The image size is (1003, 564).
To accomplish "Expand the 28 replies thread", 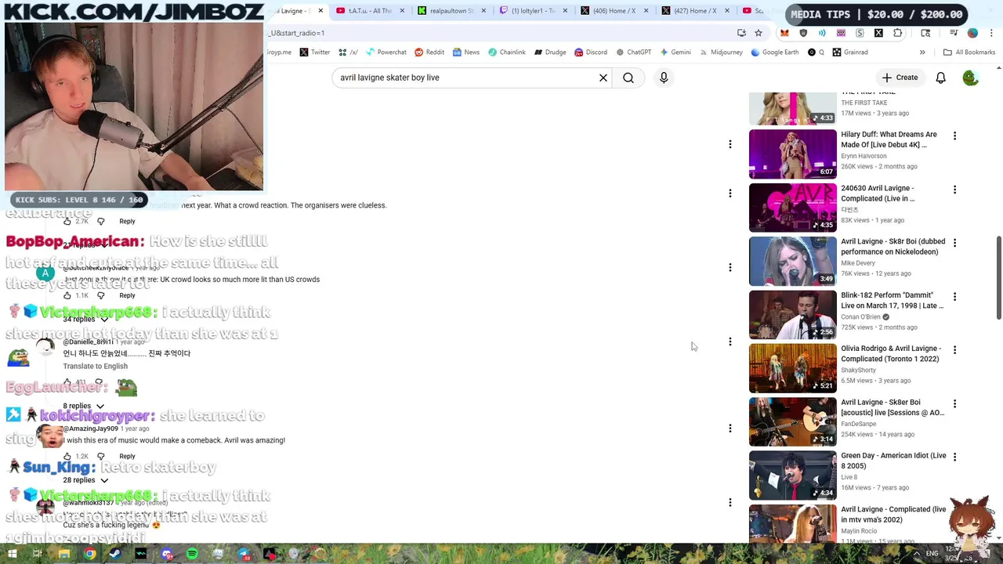I will point(85,480).
